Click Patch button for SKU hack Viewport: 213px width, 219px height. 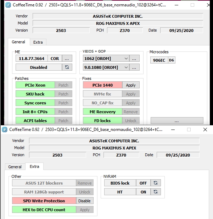click(x=63, y=94)
